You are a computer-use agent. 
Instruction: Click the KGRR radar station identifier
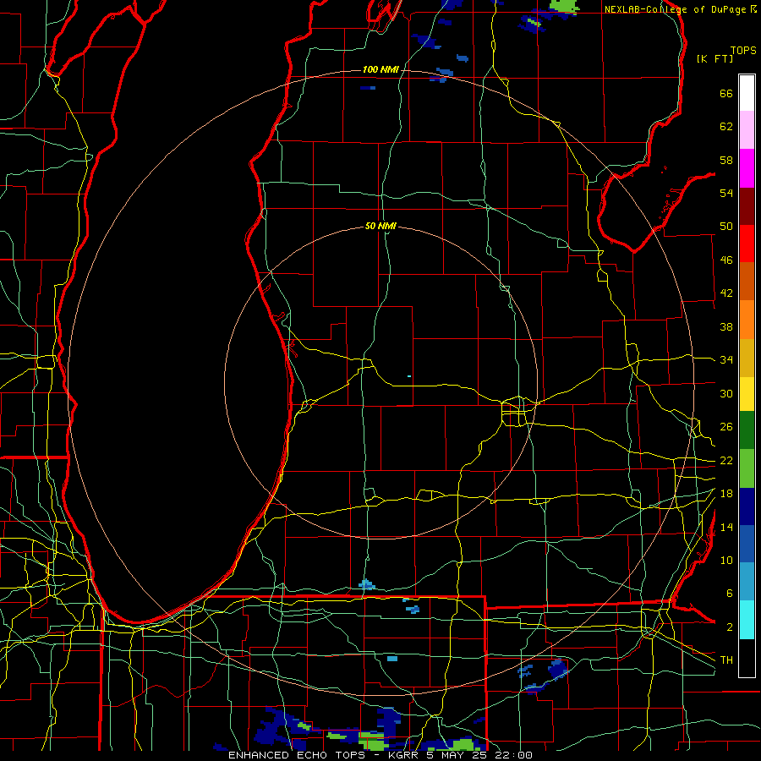coord(402,755)
